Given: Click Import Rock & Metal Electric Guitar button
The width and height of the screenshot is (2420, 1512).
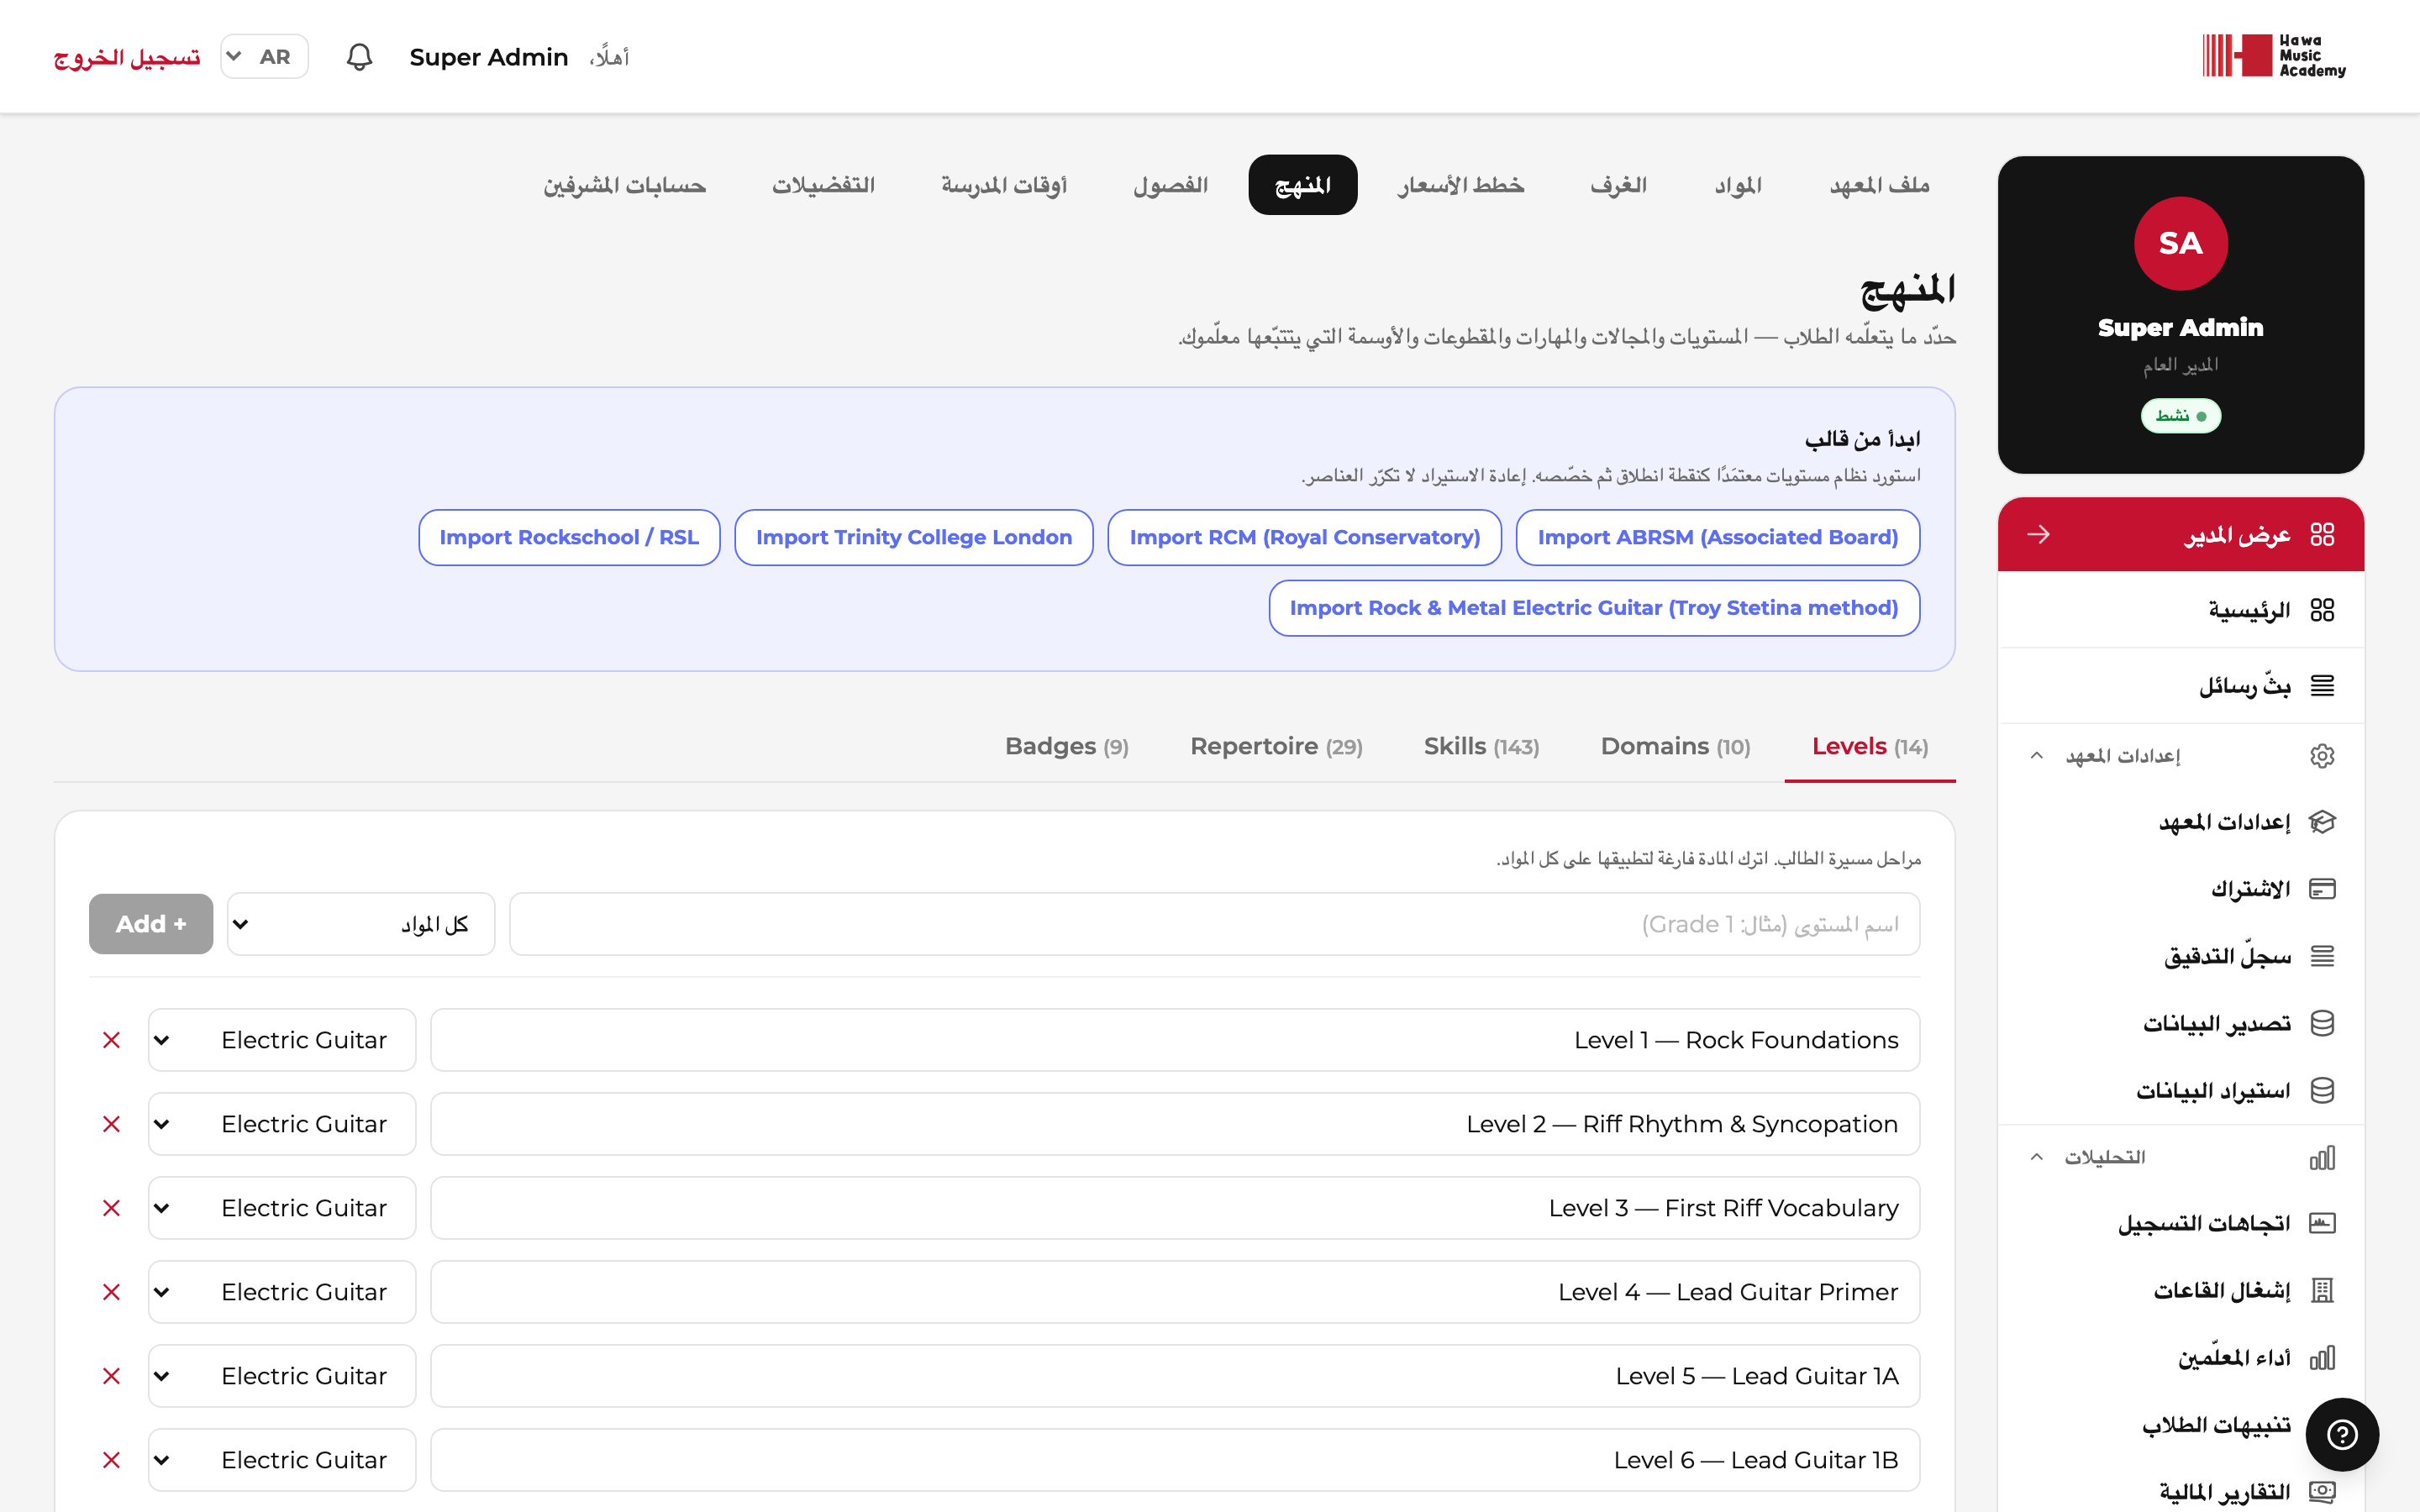Looking at the screenshot, I should point(1594,608).
